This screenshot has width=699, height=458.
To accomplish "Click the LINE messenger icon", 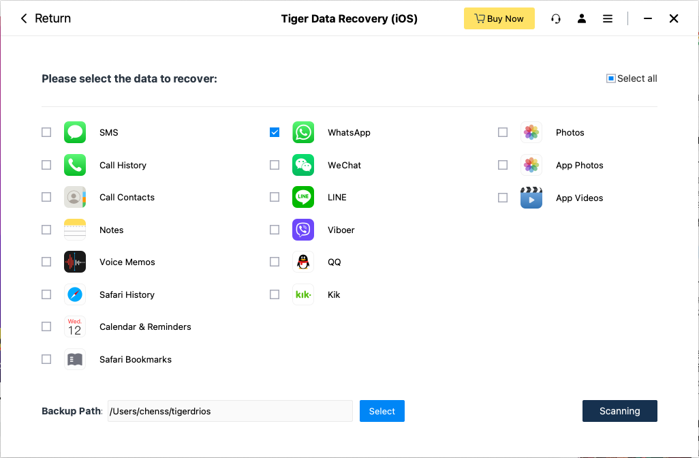I will click(303, 197).
